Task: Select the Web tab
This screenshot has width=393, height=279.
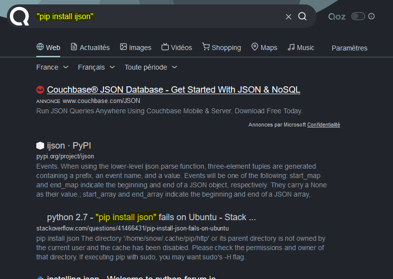Action: 49,48
